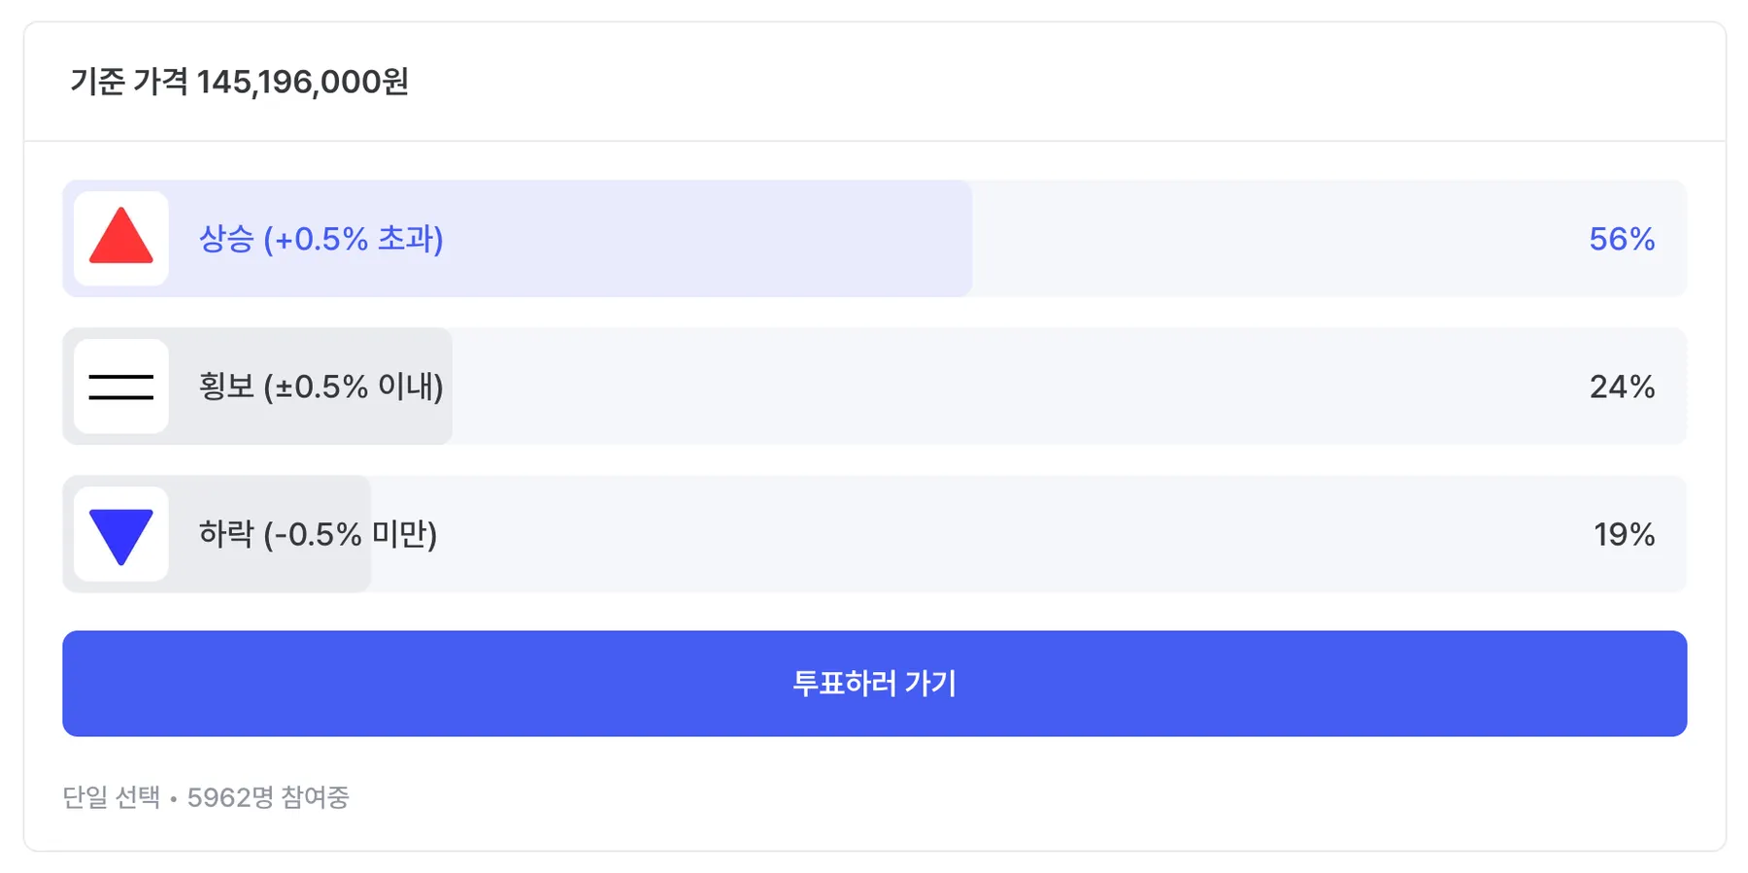The width and height of the screenshot is (1748, 873).
Task: Select the 상승 (+0.5% 초과) option label
Action: [320, 239]
